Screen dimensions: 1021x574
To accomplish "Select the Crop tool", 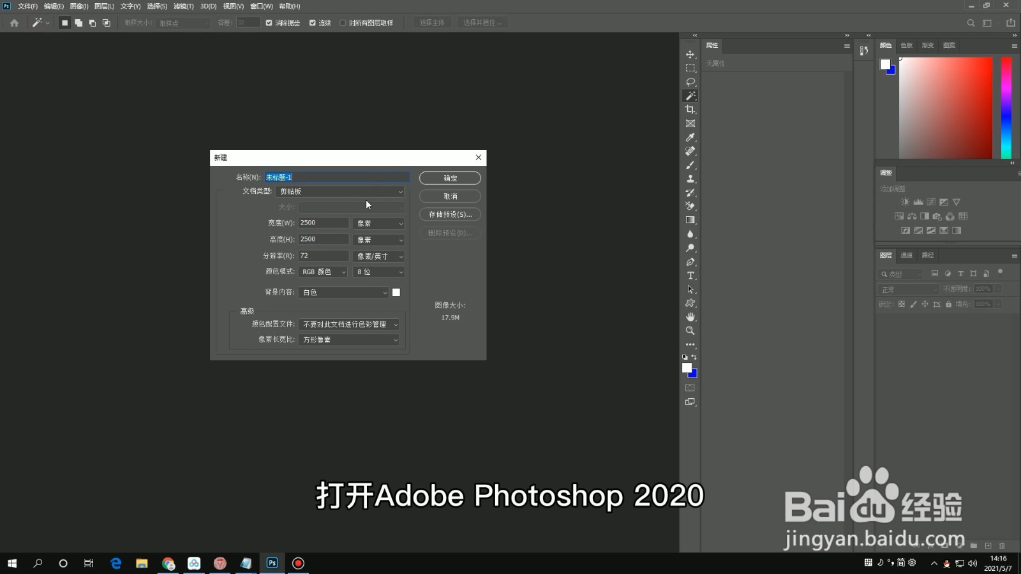I will coord(690,110).
